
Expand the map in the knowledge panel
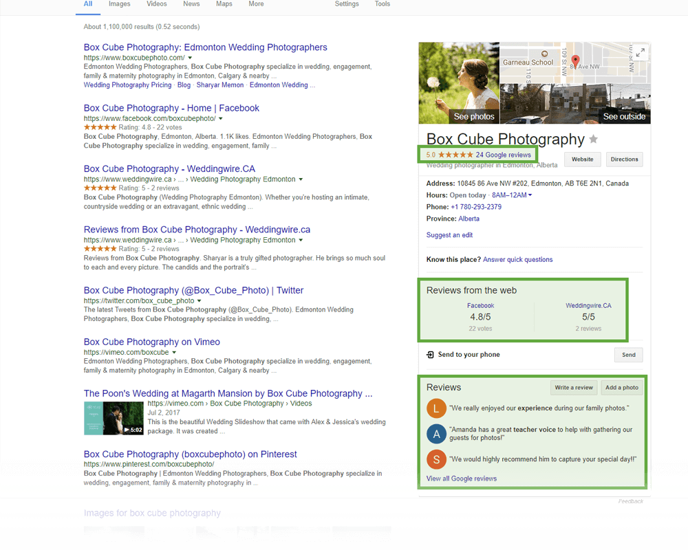(640, 53)
